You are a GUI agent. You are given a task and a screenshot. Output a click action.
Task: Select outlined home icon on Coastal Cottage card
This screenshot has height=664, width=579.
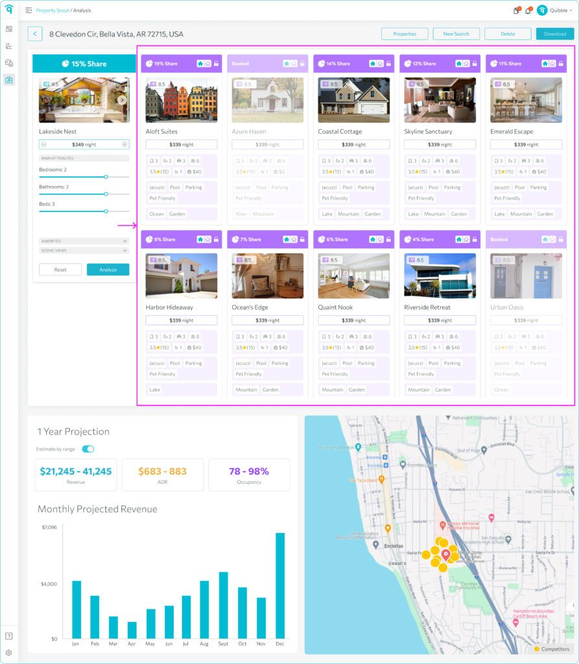(x=380, y=64)
